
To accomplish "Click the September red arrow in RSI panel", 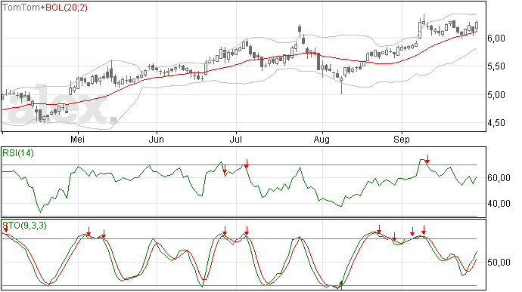I will click(x=427, y=159).
